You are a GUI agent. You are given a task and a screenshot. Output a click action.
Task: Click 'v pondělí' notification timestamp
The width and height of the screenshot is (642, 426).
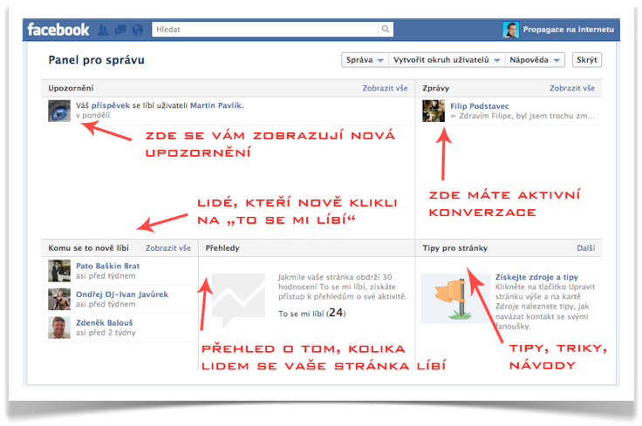tap(93, 115)
